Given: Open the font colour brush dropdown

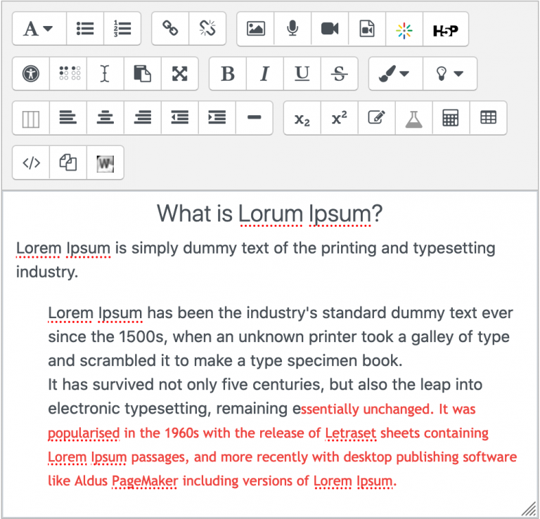Looking at the screenshot, I should pyautogui.click(x=396, y=74).
